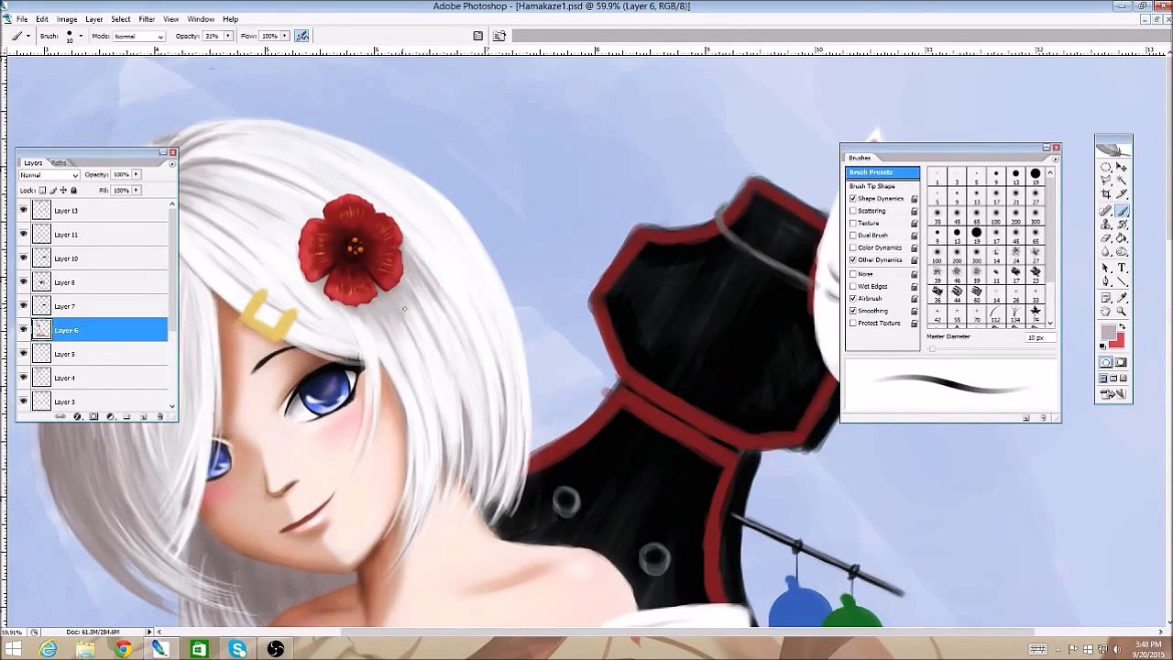Hide Layer 13 visibility eye

tap(24, 210)
